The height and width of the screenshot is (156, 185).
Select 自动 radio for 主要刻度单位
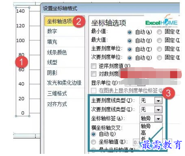[130, 49]
